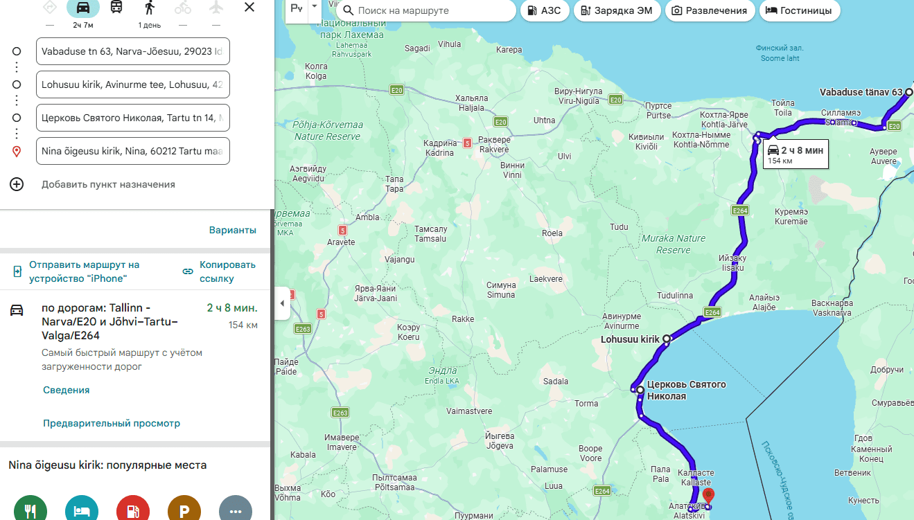This screenshot has height=520, width=914.
Task: Select the Гостиницы filter chip
Action: pos(800,10)
